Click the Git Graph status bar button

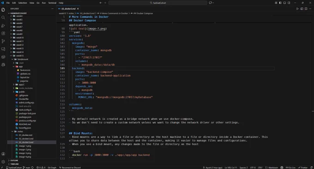coord(52,168)
